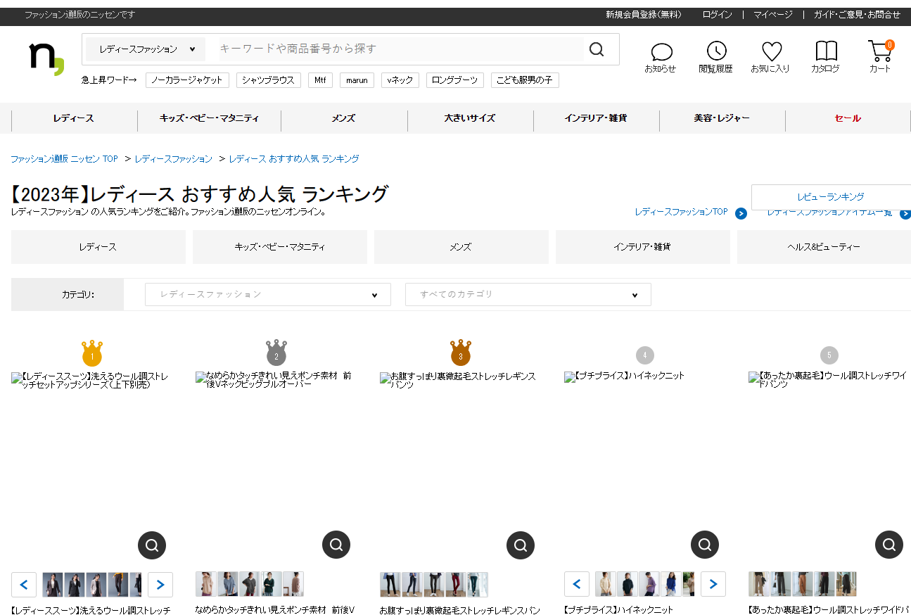Show previous color thumbnails for the wool-like stretch suit (洗えるウール調ストレッチ)
The height and width of the screenshot is (615, 911).
pyautogui.click(x=24, y=584)
